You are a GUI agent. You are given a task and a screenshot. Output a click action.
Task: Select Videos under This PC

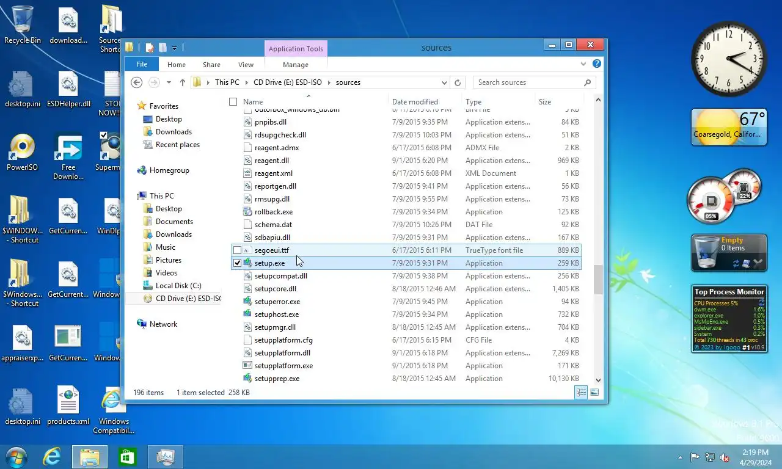(166, 273)
